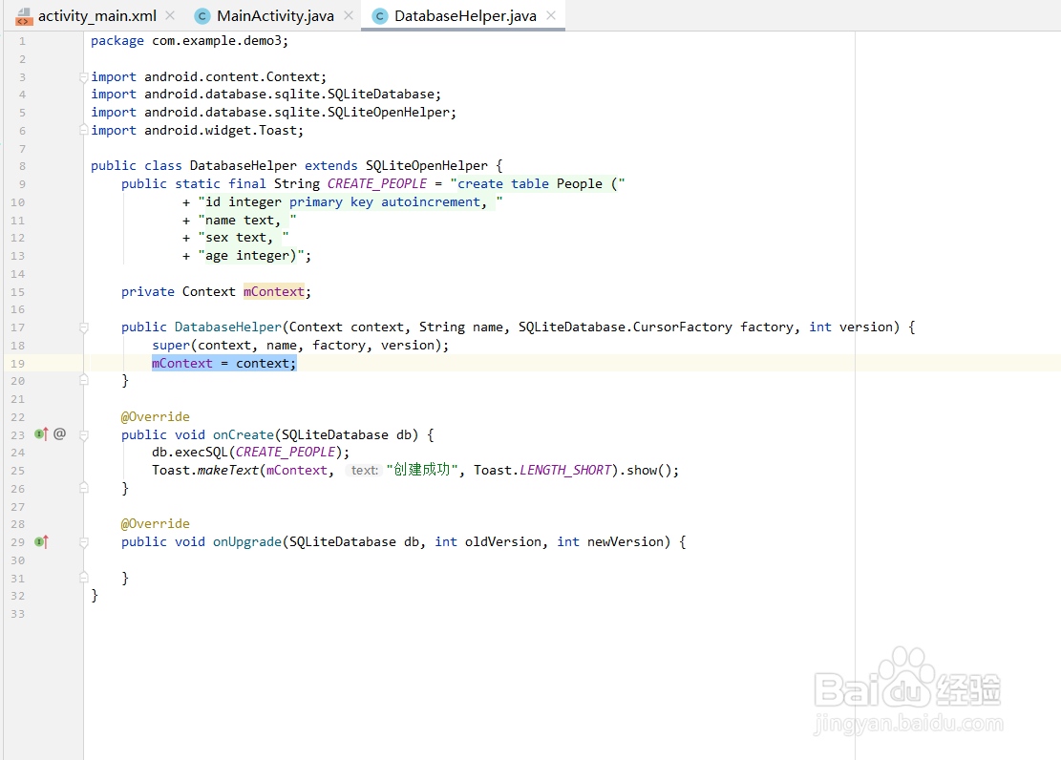Viewport: 1061px width, 760px height.
Task: Switch to the activity_main.xml tab
Action: pyautogui.click(x=96, y=15)
